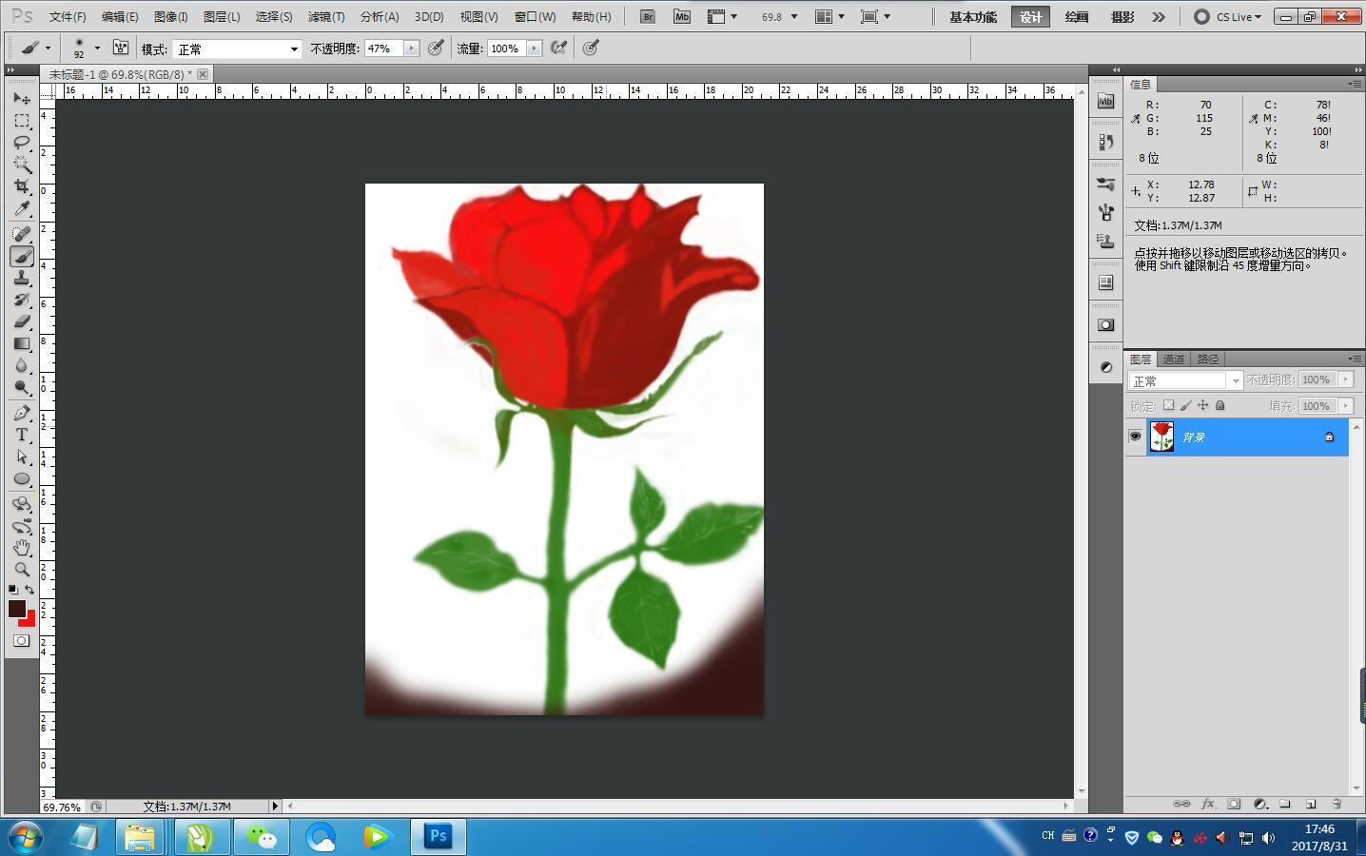Toggle the airbrush mode next to 流量

pos(559,49)
